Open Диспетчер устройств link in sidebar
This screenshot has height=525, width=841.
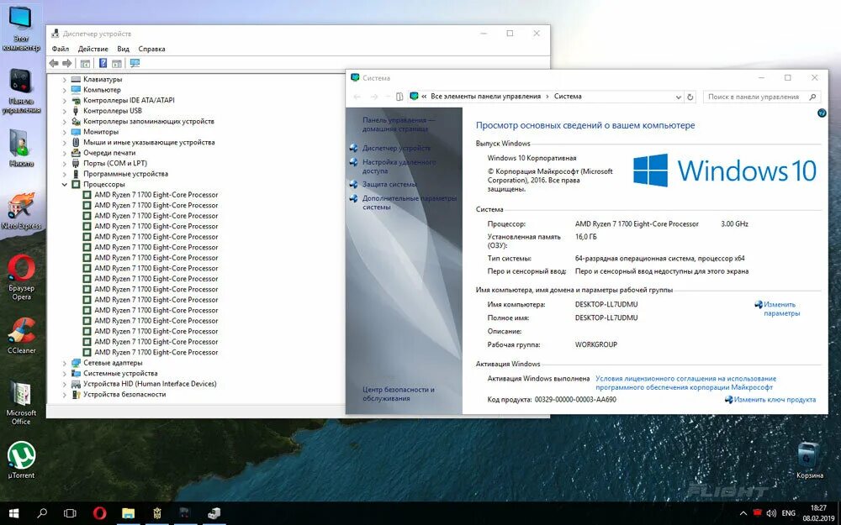(x=396, y=148)
